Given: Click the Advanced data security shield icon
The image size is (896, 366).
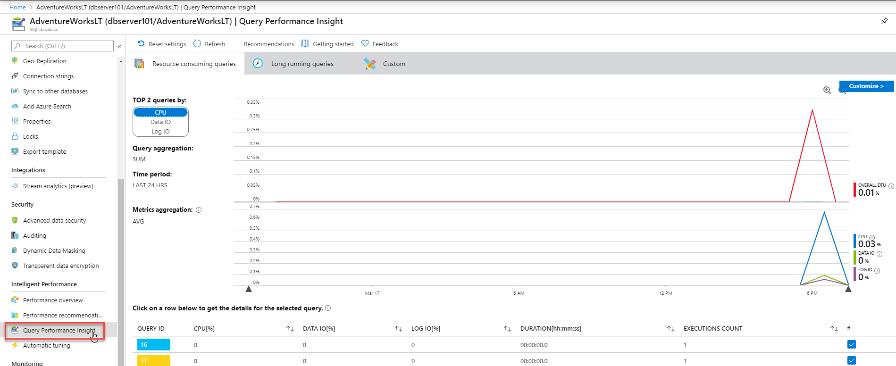Looking at the screenshot, I should pyautogui.click(x=15, y=220).
